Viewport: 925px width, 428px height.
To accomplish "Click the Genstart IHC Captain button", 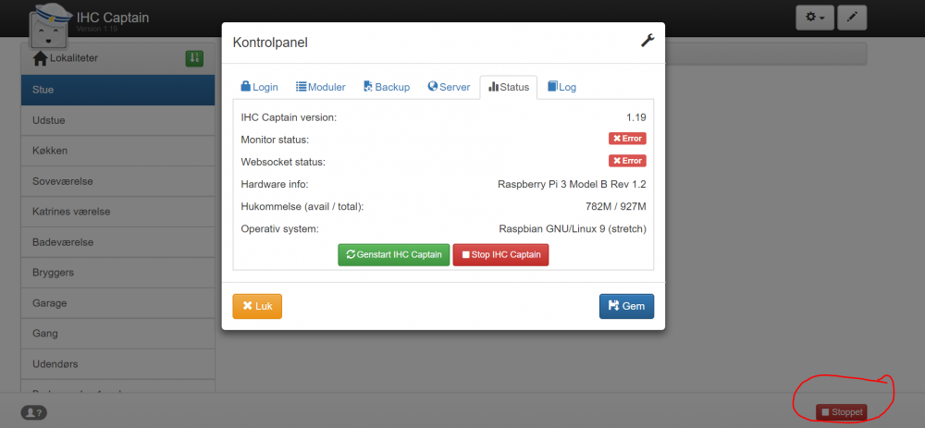I will (393, 255).
